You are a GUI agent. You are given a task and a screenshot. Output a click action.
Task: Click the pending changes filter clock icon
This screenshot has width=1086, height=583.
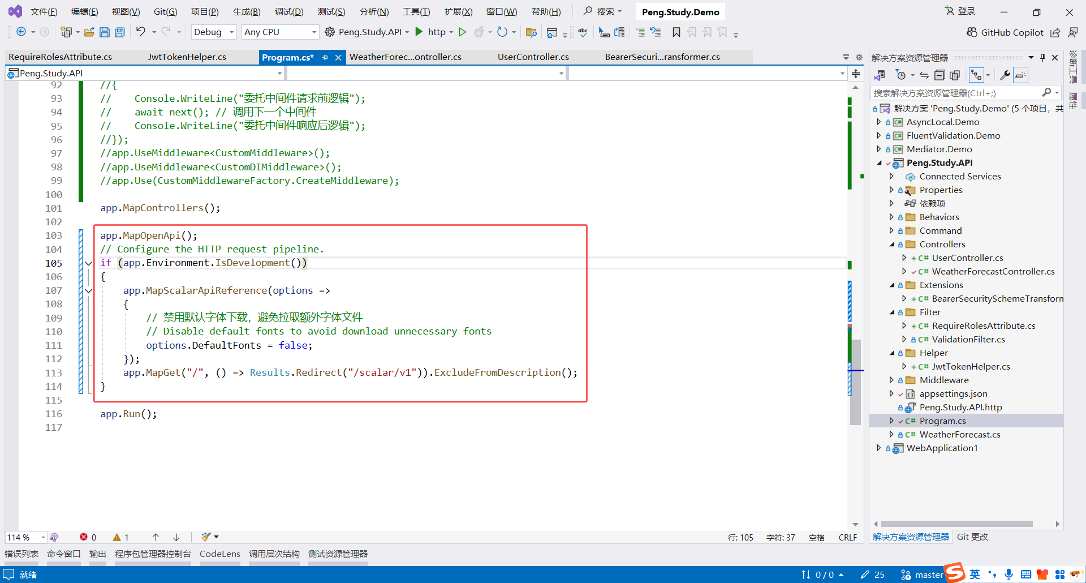[x=901, y=75]
